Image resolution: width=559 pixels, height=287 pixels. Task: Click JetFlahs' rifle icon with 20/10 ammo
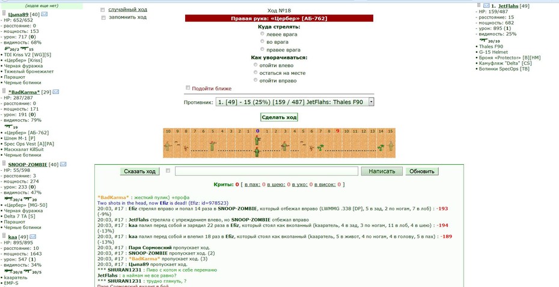tap(483, 41)
